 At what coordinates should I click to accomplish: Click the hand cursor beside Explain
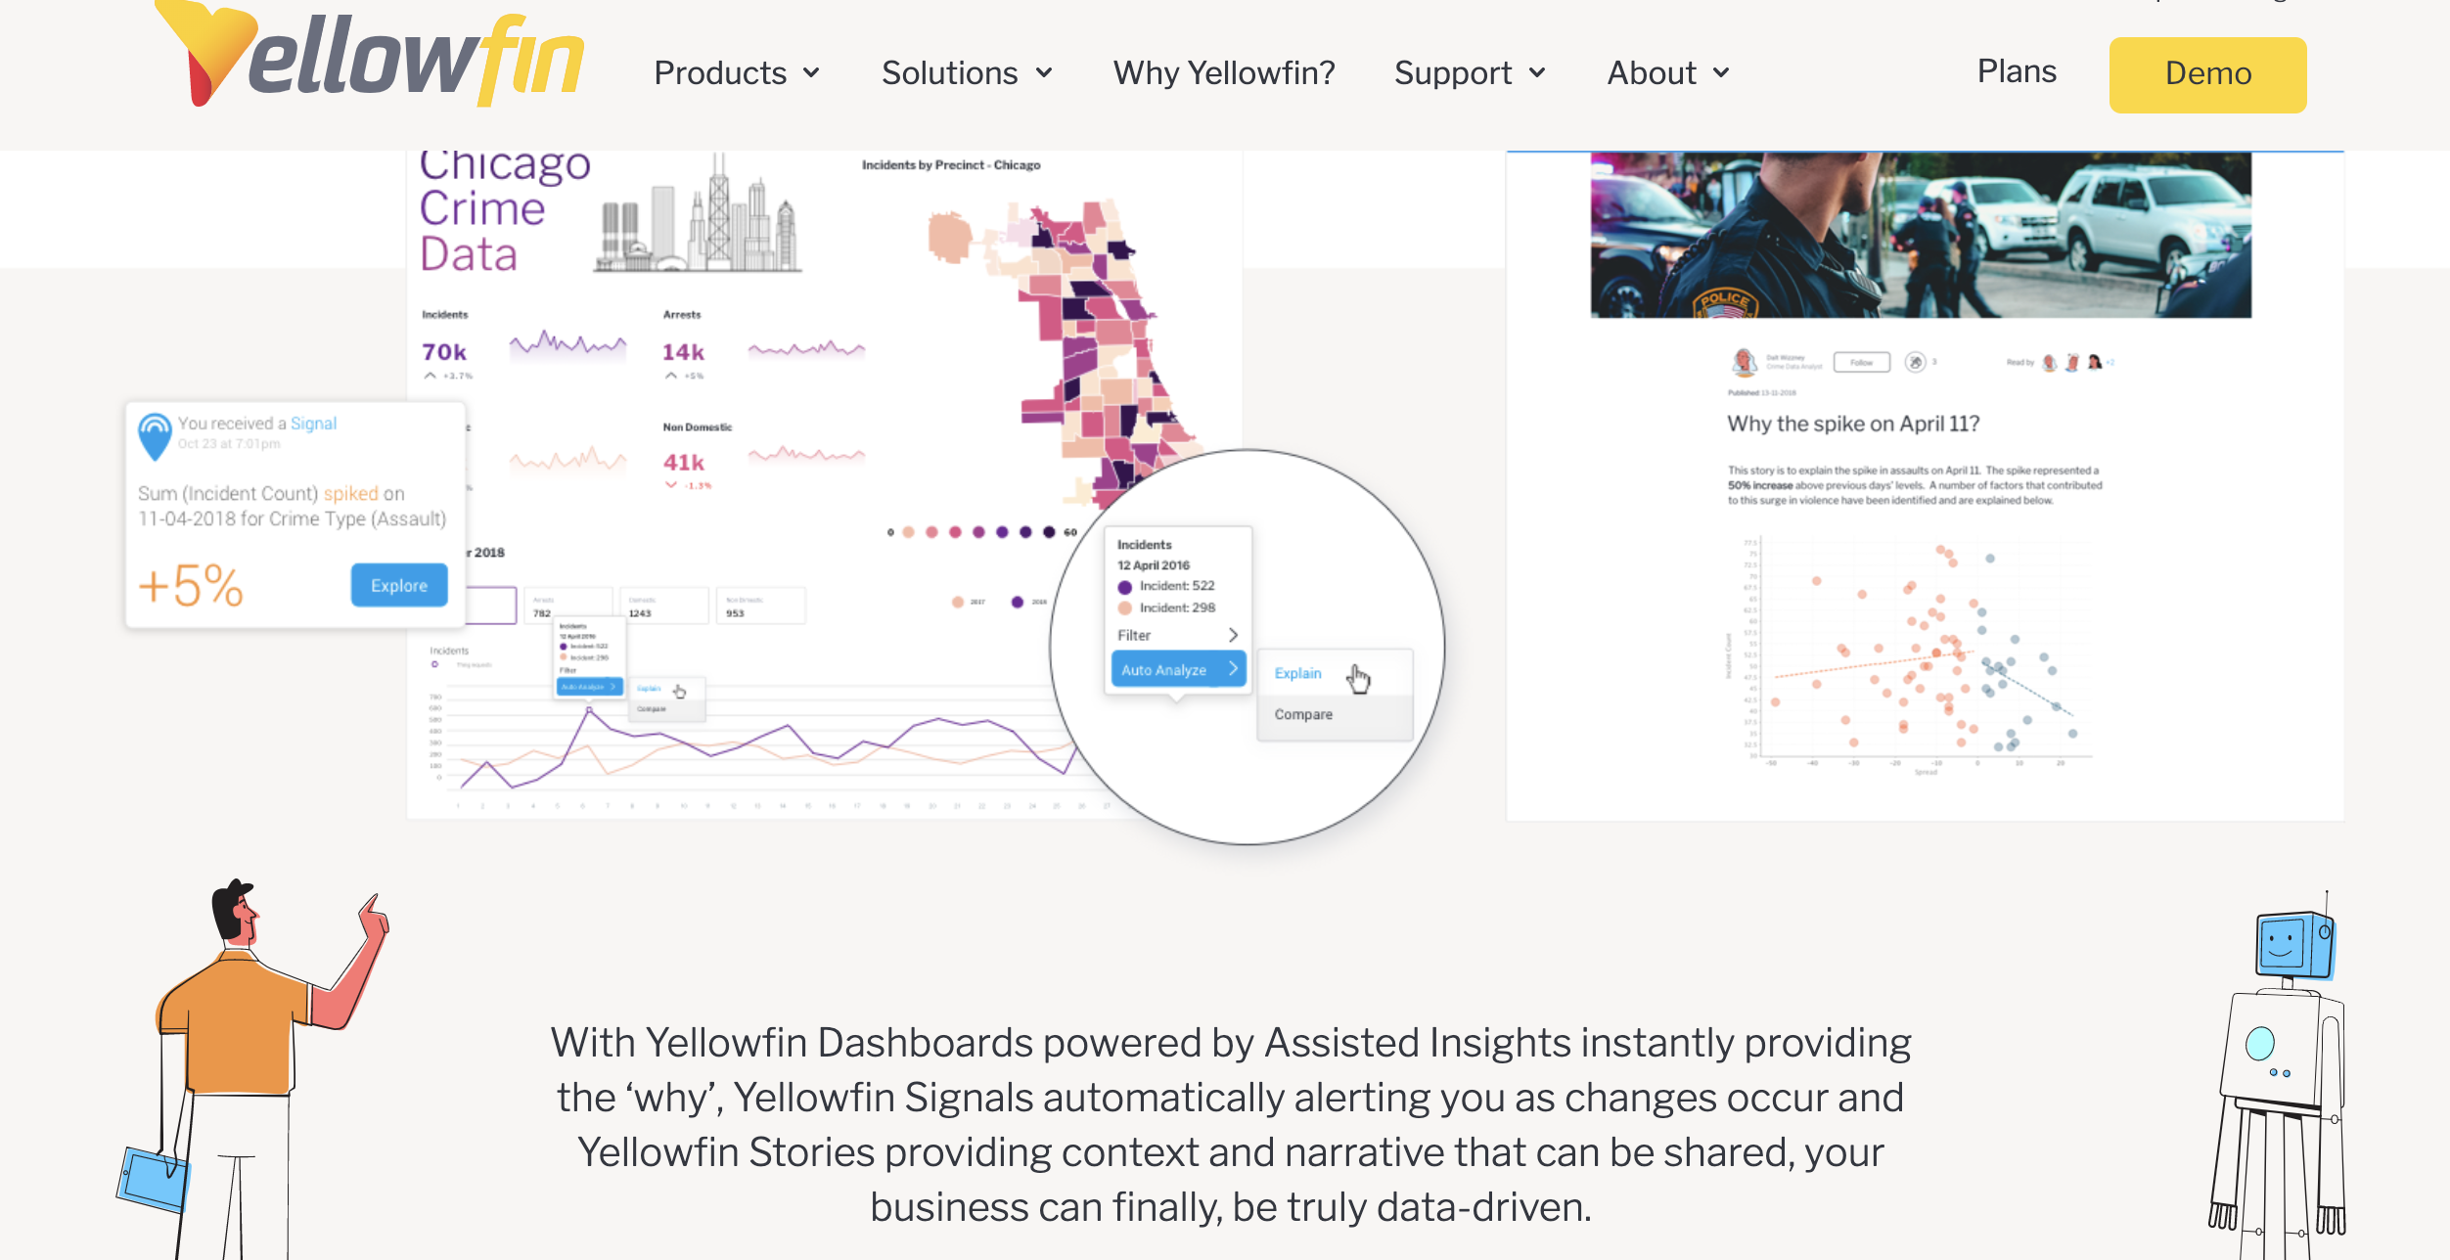[x=1359, y=677]
